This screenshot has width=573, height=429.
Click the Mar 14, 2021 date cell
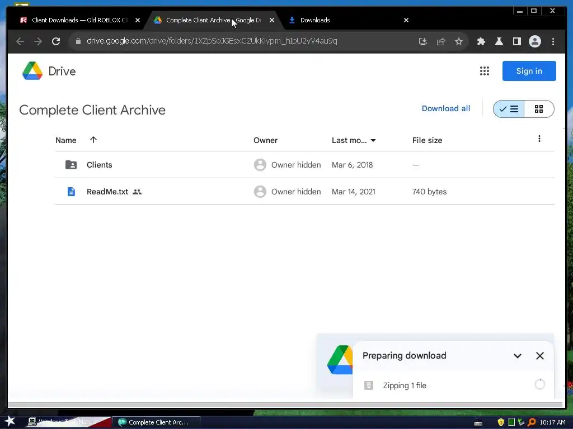pos(354,192)
